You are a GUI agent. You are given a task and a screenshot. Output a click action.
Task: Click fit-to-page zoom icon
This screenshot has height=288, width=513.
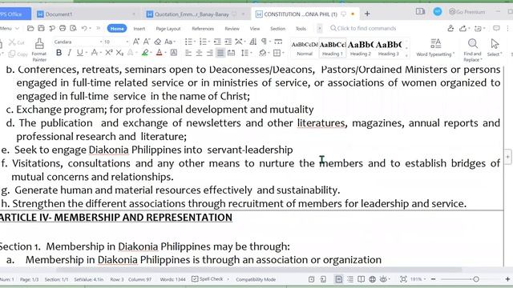pyautogui.click(x=403, y=279)
